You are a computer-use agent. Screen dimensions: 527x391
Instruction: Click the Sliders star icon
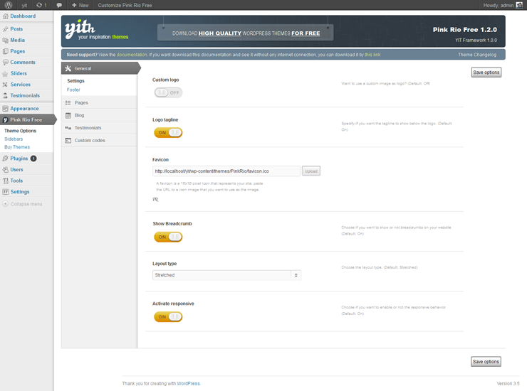click(6, 73)
